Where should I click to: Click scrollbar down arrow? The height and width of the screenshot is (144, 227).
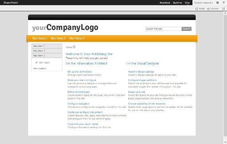pyautogui.click(x=225, y=142)
